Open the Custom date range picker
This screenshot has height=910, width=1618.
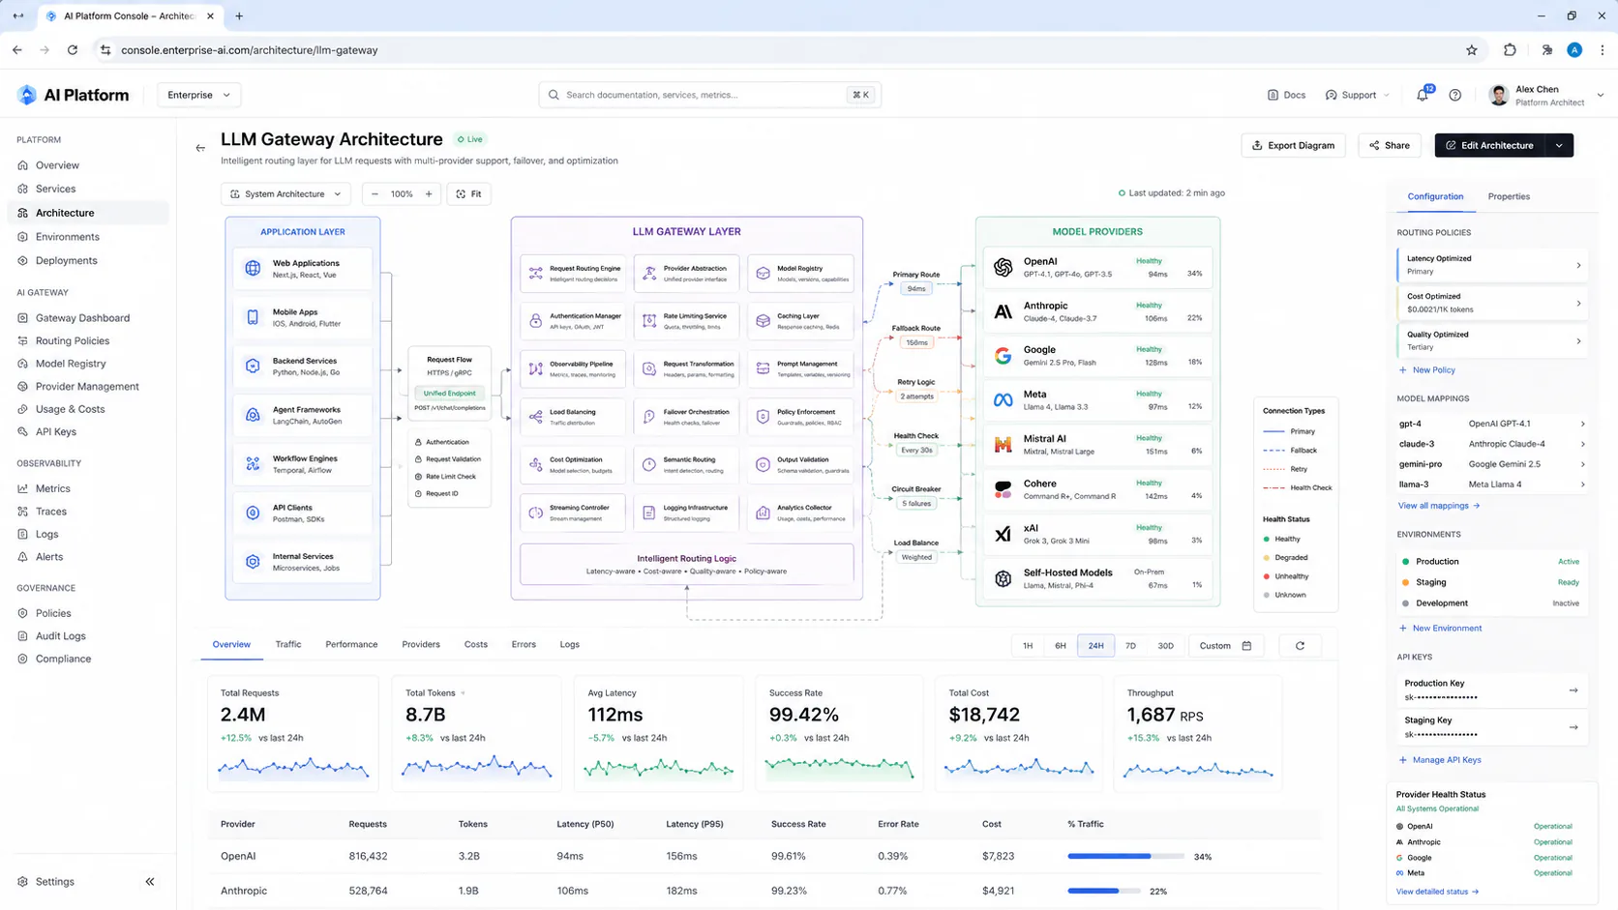[1225, 646]
